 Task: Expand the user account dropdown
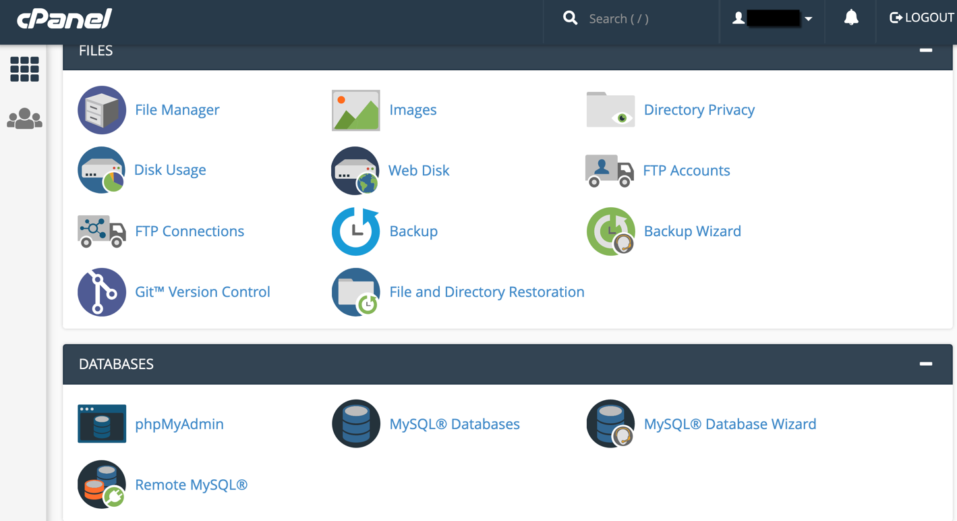coord(773,18)
